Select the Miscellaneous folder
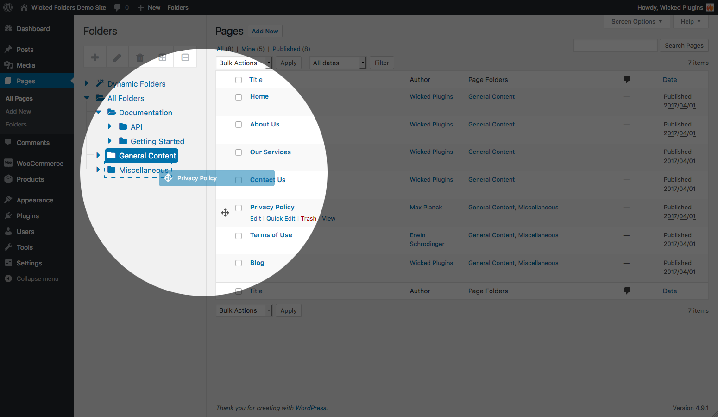 coord(138,170)
